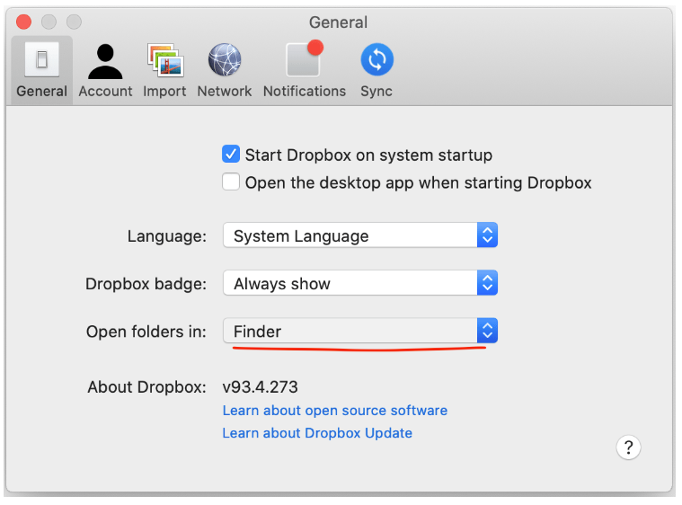Open the 'Open folders in' Finder dropdown
Screen dimensions: 682x505
click(x=359, y=331)
